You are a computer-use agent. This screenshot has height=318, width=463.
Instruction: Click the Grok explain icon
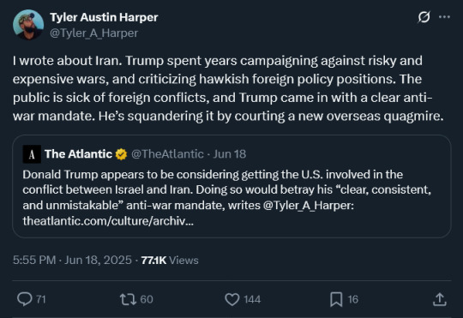(x=424, y=17)
